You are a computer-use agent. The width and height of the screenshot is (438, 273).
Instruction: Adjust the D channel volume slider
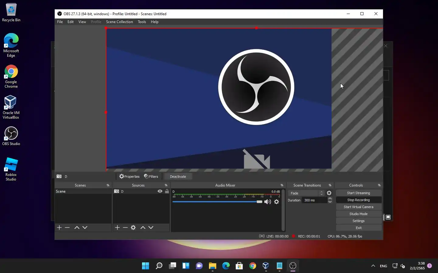tap(217, 202)
